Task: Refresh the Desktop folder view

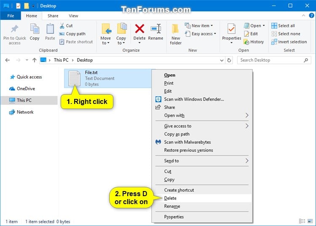Action: pyautogui.click(x=229, y=60)
